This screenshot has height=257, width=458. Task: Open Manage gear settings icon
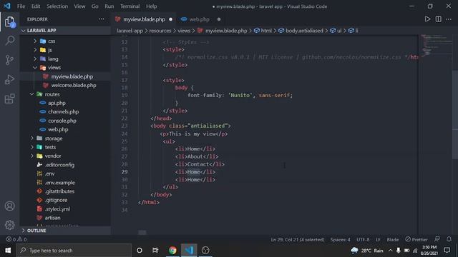[9, 225]
